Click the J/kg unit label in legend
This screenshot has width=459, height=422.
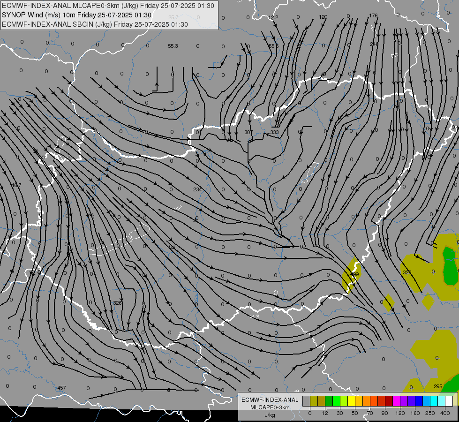point(270,415)
